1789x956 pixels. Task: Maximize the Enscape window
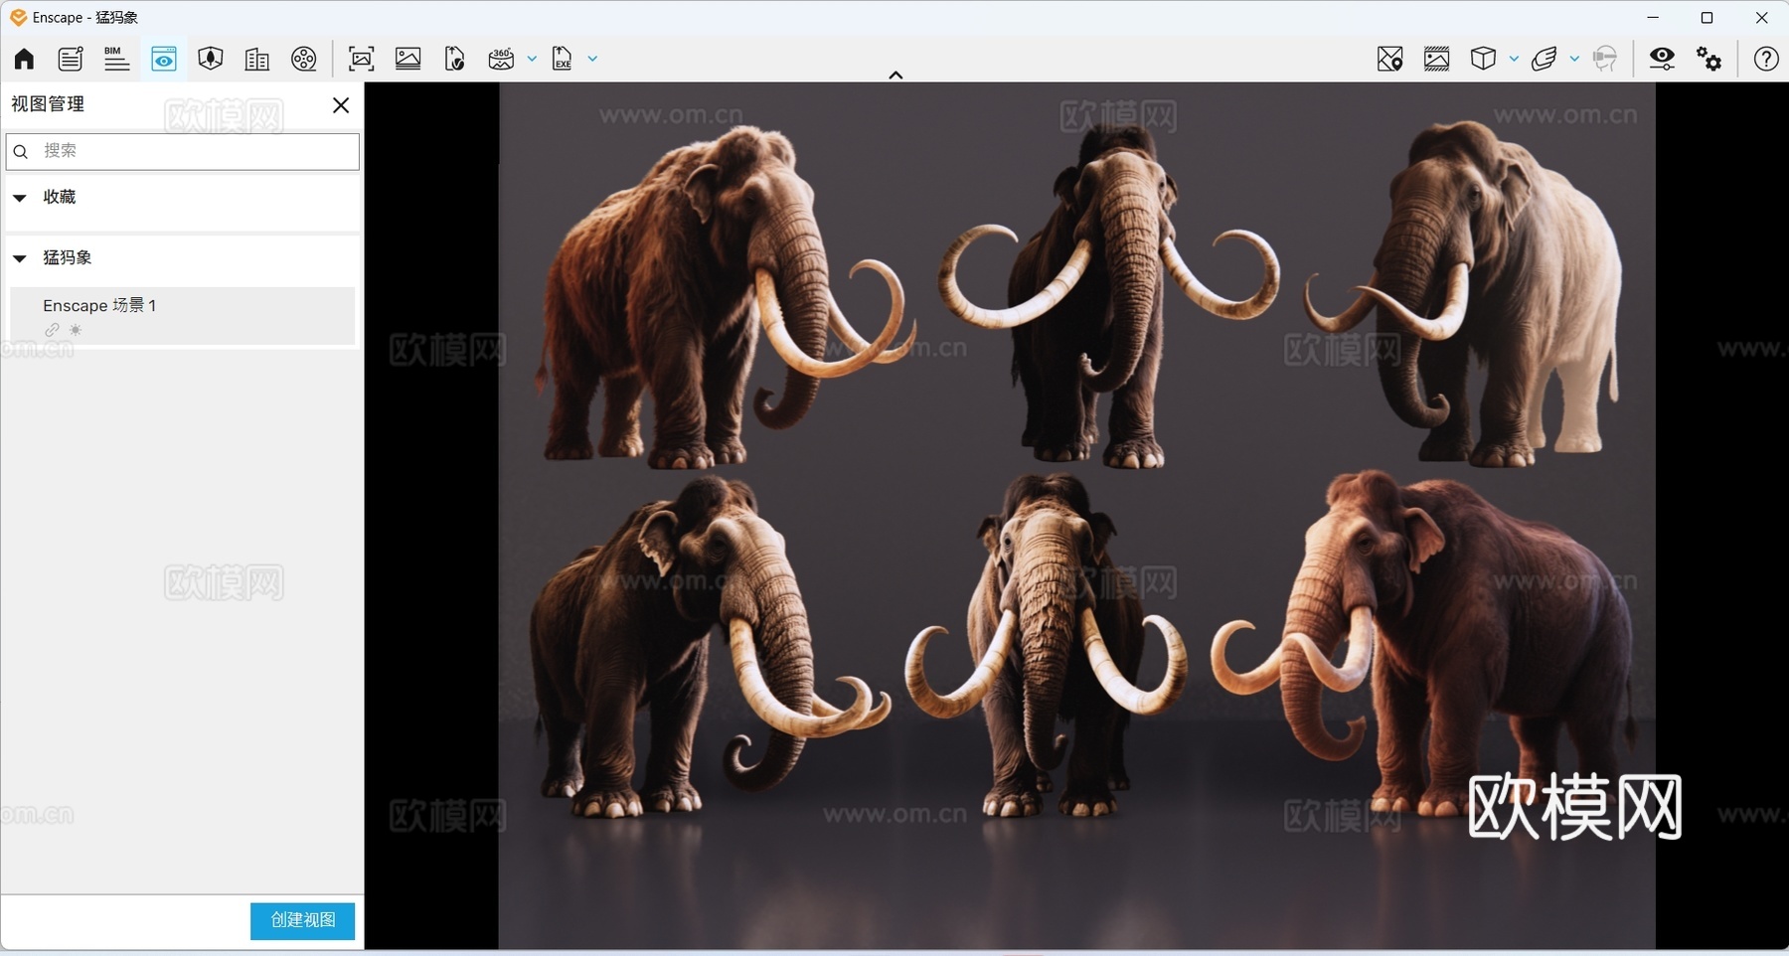click(x=1708, y=18)
